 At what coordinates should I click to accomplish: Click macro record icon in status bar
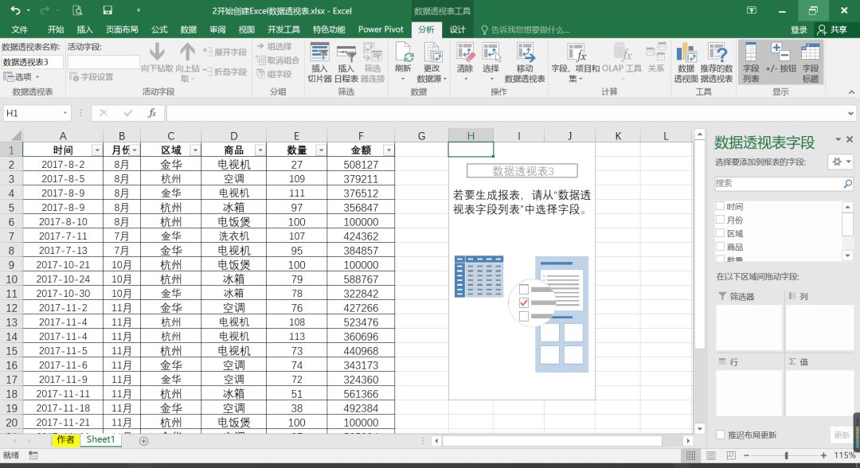pos(33,455)
